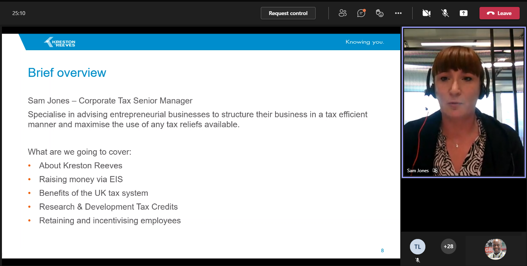Open the meeting chat

click(x=361, y=13)
